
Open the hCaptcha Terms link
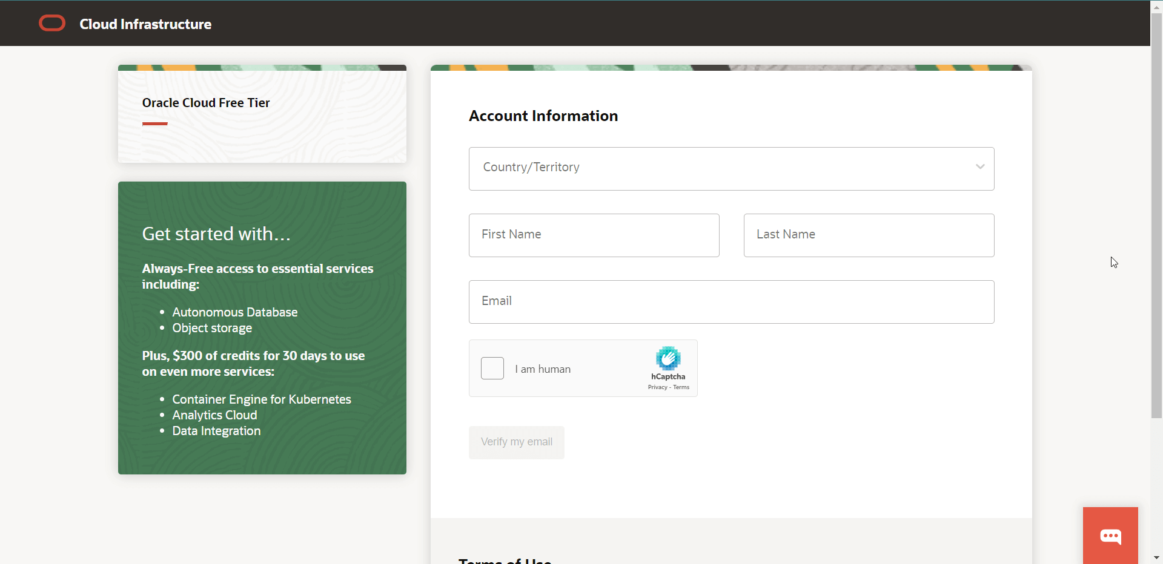pos(681,387)
